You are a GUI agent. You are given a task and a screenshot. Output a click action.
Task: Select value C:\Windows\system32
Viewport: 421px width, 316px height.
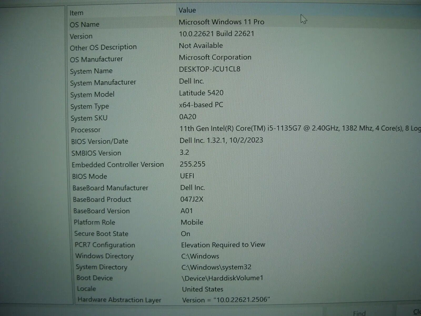(216, 267)
